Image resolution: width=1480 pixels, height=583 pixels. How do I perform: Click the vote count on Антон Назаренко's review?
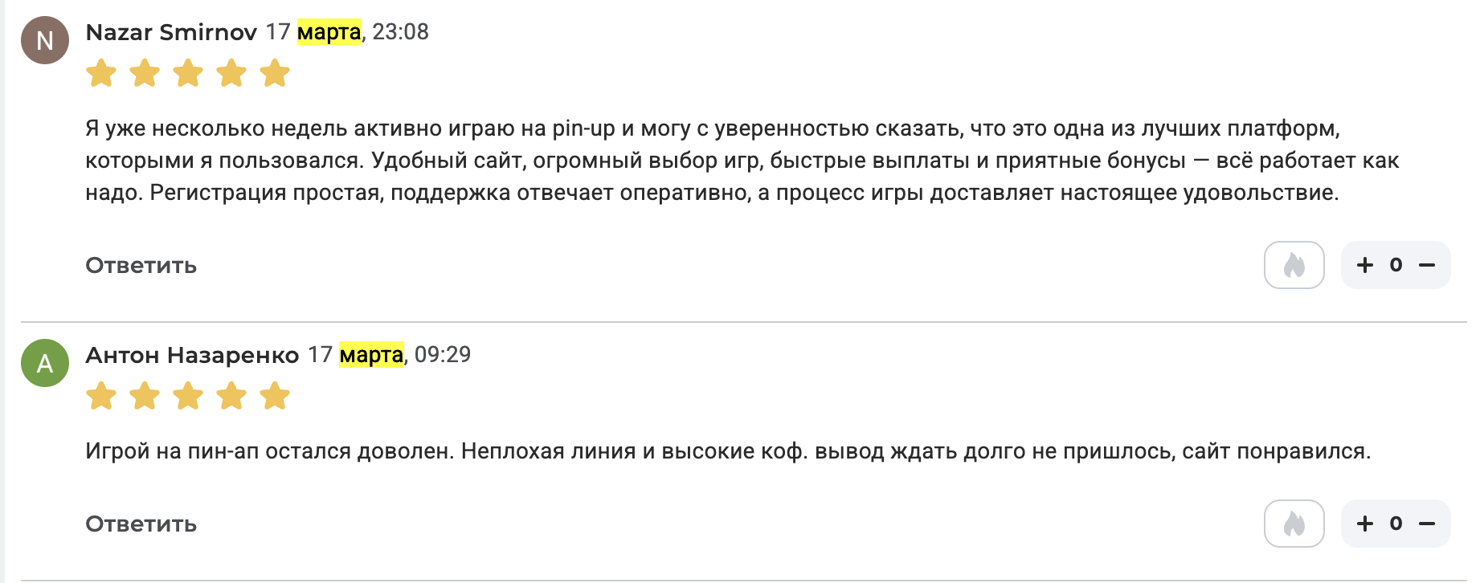(x=1396, y=524)
